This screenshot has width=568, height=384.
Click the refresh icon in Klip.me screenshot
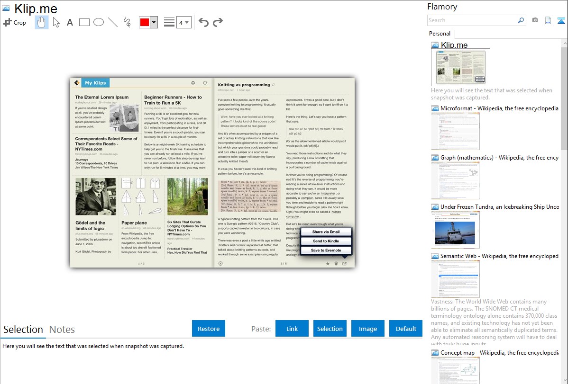pyautogui.click(x=205, y=83)
